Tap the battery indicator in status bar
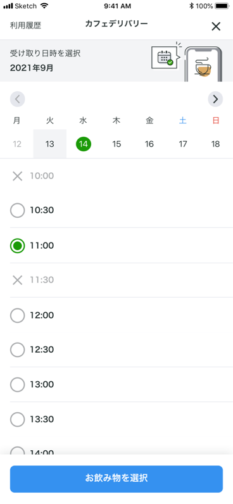 222,6
